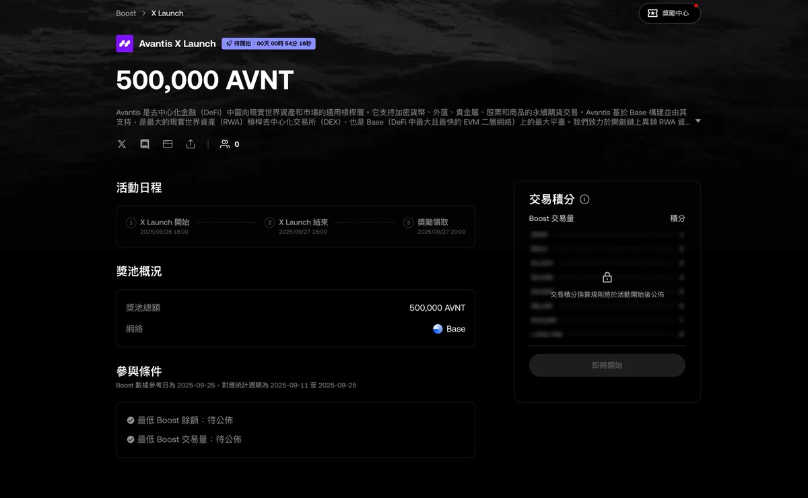The image size is (808, 498).
Task: Open the 獎勵中心 reward center button
Action: [x=669, y=13]
